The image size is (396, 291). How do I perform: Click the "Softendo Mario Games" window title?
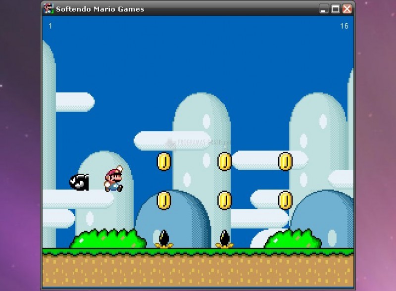(100, 9)
